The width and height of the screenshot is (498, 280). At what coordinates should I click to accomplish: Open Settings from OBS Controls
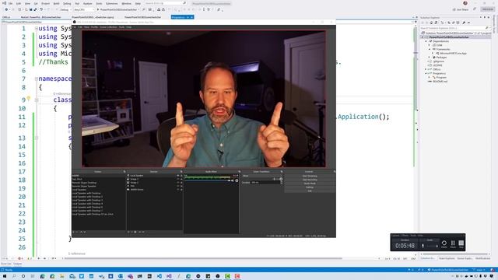pyautogui.click(x=310, y=187)
